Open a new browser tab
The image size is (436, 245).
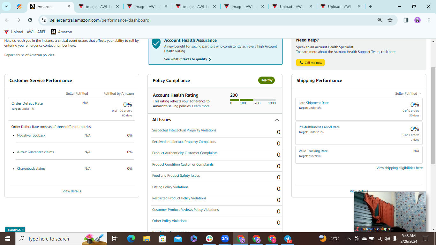371,6
